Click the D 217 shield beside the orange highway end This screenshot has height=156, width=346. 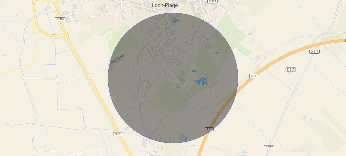point(315,52)
